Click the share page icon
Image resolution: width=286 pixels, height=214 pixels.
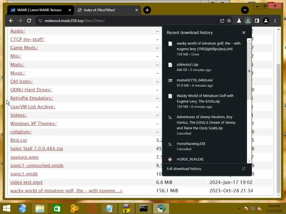click(222, 21)
